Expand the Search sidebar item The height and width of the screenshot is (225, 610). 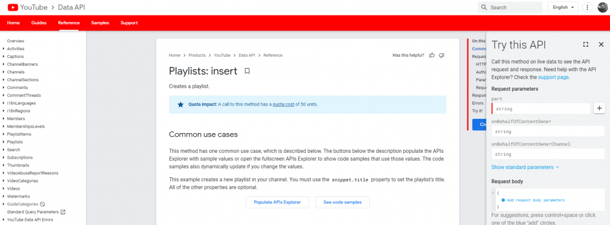pyautogui.click(x=4, y=150)
